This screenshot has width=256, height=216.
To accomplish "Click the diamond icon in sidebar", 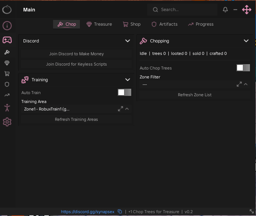I will pyautogui.click(x=7, y=63).
